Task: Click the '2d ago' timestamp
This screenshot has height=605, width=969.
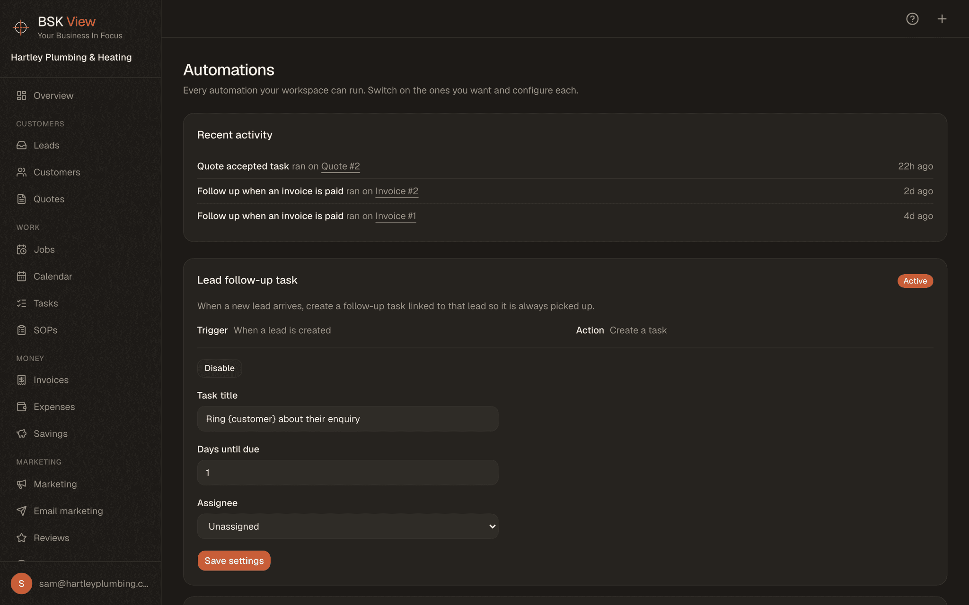Action: coord(918,191)
